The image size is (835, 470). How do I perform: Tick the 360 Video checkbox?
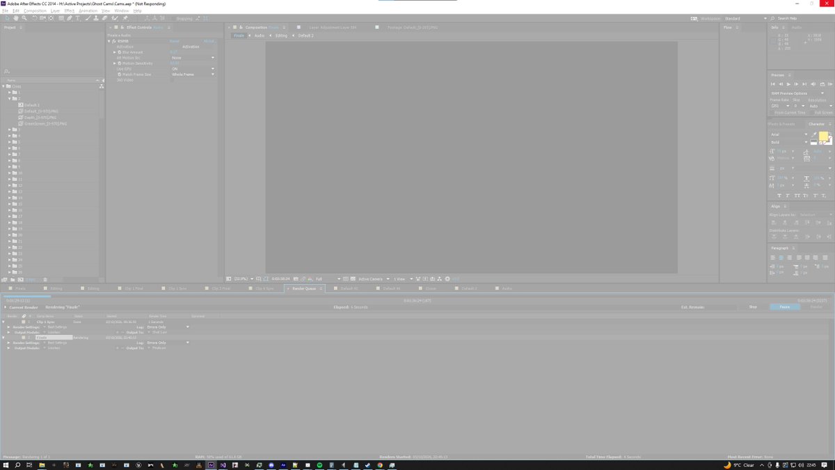pos(173,80)
